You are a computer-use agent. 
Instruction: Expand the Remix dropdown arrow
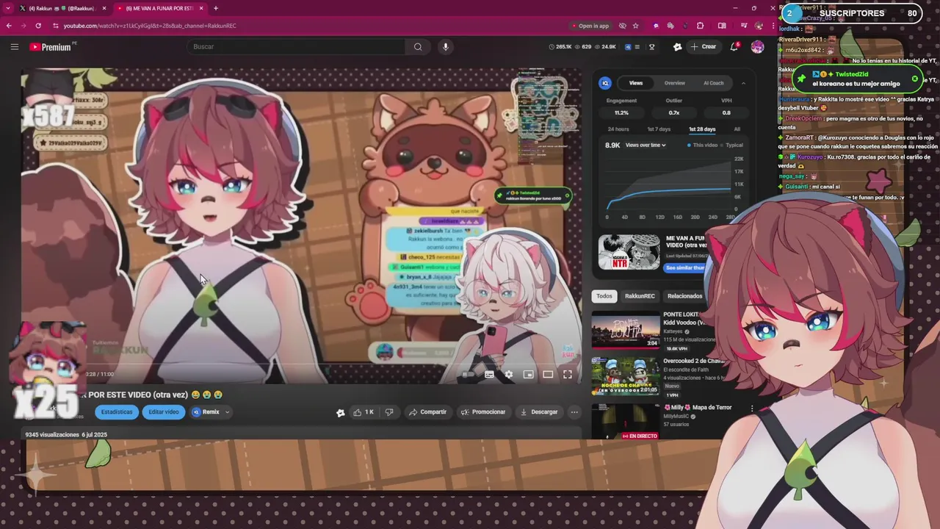(x=227, y=412)
